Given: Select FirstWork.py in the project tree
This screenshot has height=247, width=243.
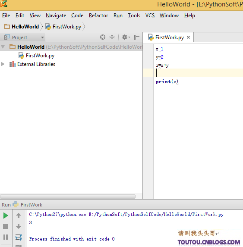Looking at the screenshot, I should pyautogui.click(x=36, y=56).
